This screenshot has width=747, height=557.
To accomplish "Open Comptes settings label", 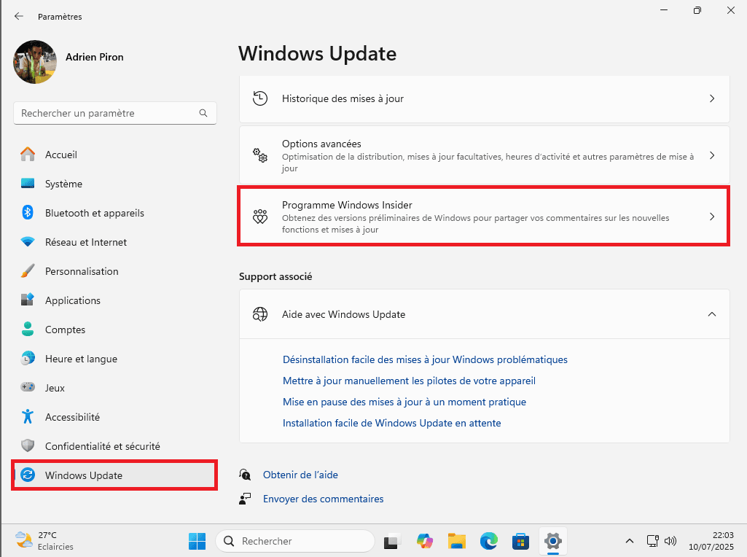I will (65, 330).
